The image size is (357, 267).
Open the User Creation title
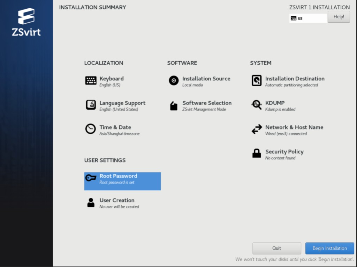[117, 201]
